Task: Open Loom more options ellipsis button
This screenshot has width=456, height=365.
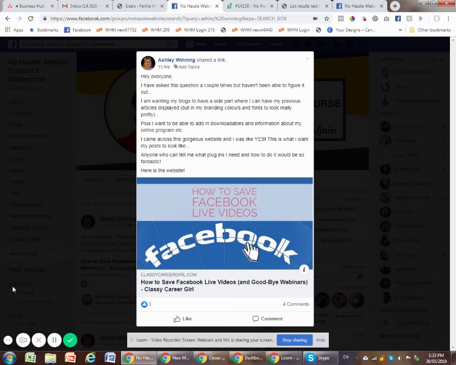Action: coord(8,340)
